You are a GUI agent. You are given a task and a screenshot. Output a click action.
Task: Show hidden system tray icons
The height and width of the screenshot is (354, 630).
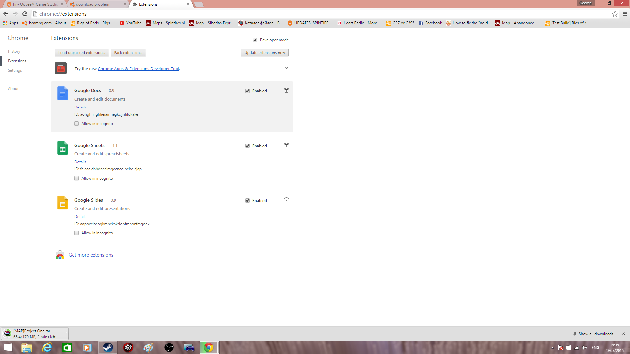click(x=553, y=348)
